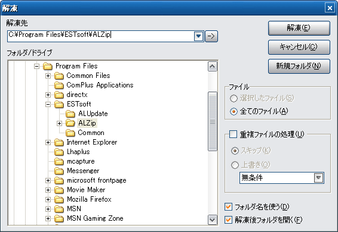Click the Mozilla Firefox folder icon

[x=59, y=199]
